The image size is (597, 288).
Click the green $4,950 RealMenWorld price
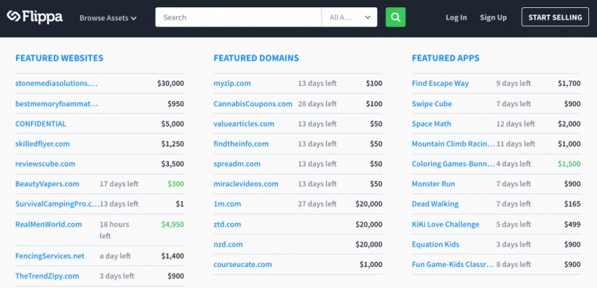point(173,225)
